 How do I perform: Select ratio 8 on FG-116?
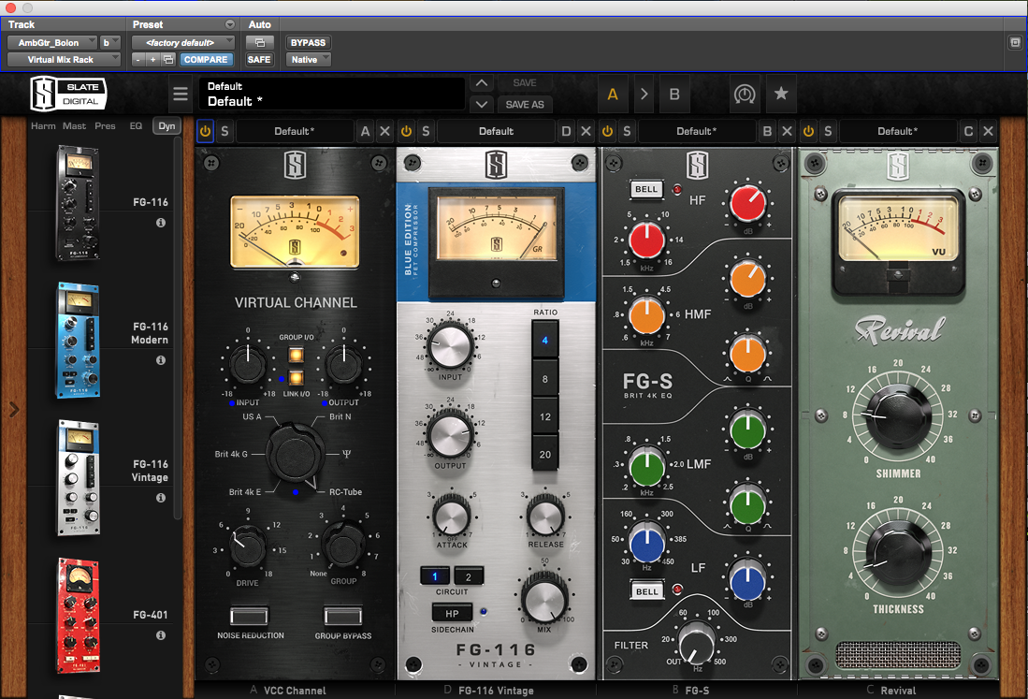[x=544, y=379]
